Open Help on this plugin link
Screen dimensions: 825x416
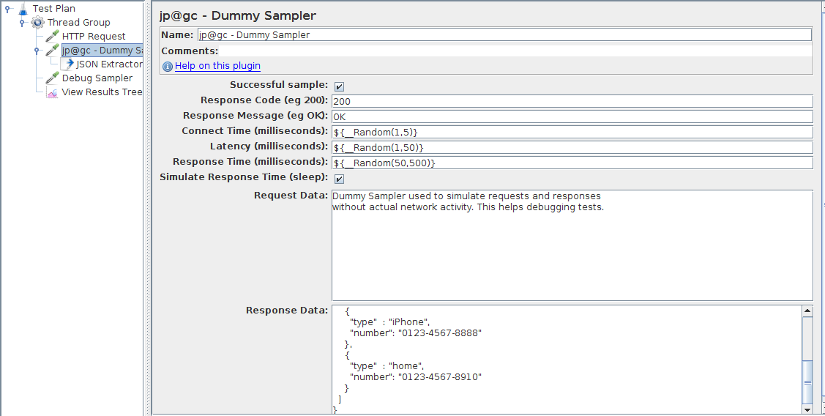click(217, 66)
